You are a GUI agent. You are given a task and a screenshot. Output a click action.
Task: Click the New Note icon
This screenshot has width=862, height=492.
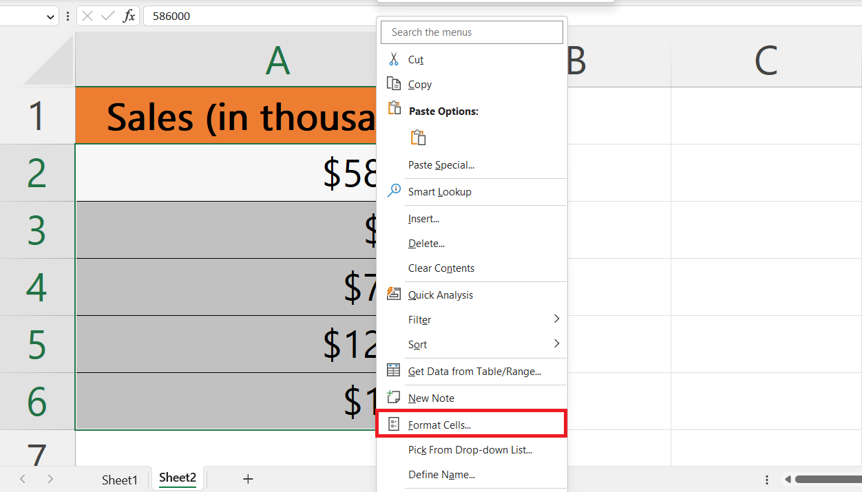[393, 396]
